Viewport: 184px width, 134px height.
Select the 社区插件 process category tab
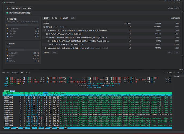(x=46, y=18)
